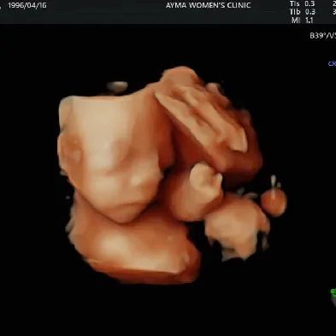The height and width of the screenshot is (336, 336).
Task: Click the AYMA WOMEN'S CLINIC header text
Action: coord(208,5)
